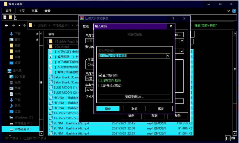Switch to the 查看 ribbon tab
Image resolution: width=239 pixels, height=143 pixels.
coord(48,11)
